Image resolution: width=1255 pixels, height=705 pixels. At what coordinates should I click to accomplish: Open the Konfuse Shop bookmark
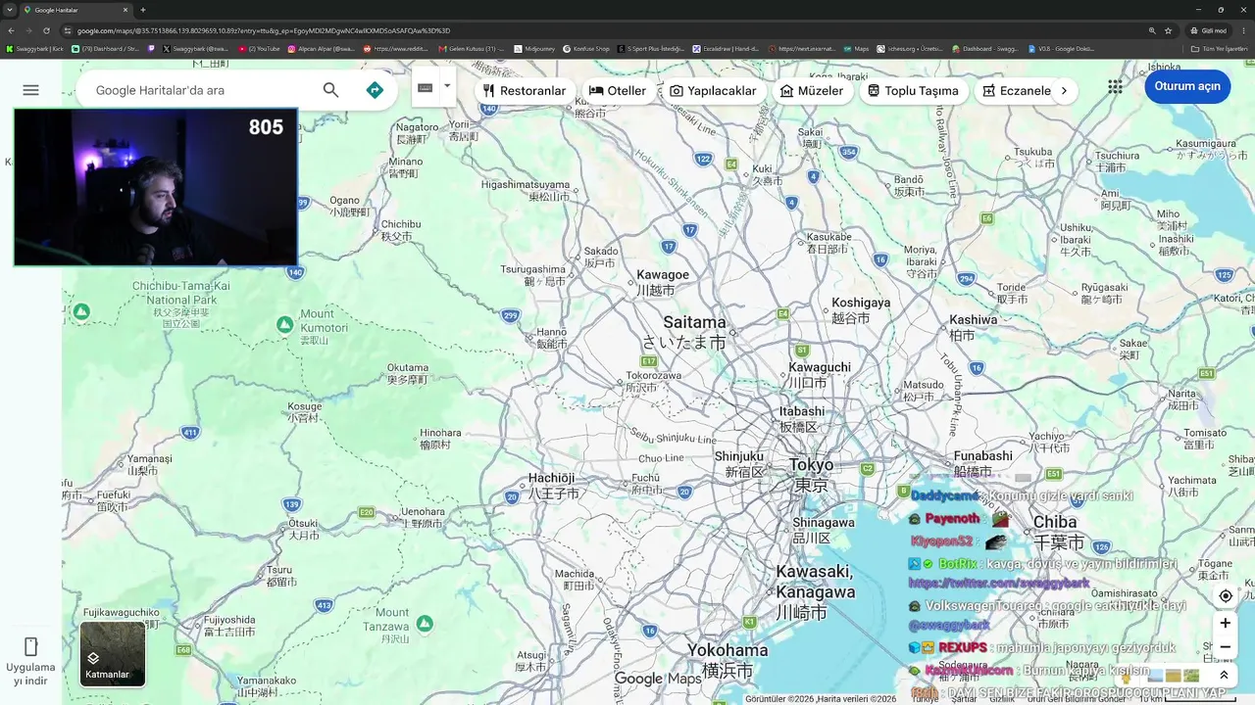coord(587,48)
